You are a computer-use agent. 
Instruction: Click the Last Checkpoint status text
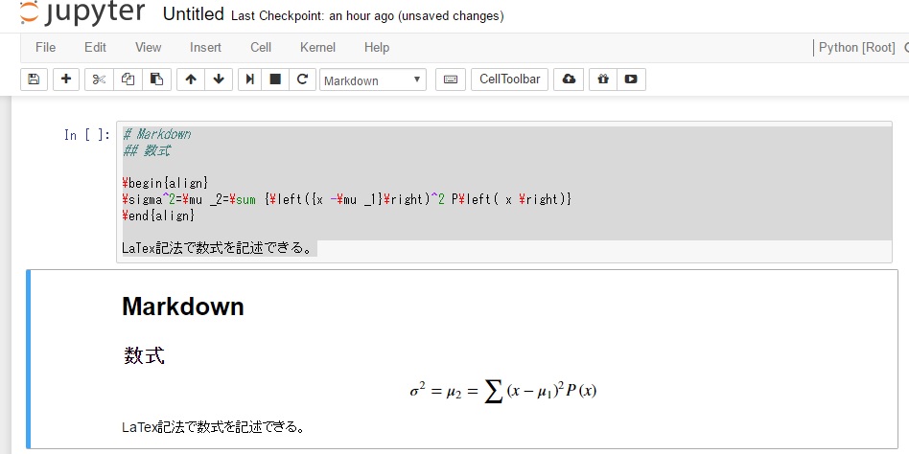[367, 16]
